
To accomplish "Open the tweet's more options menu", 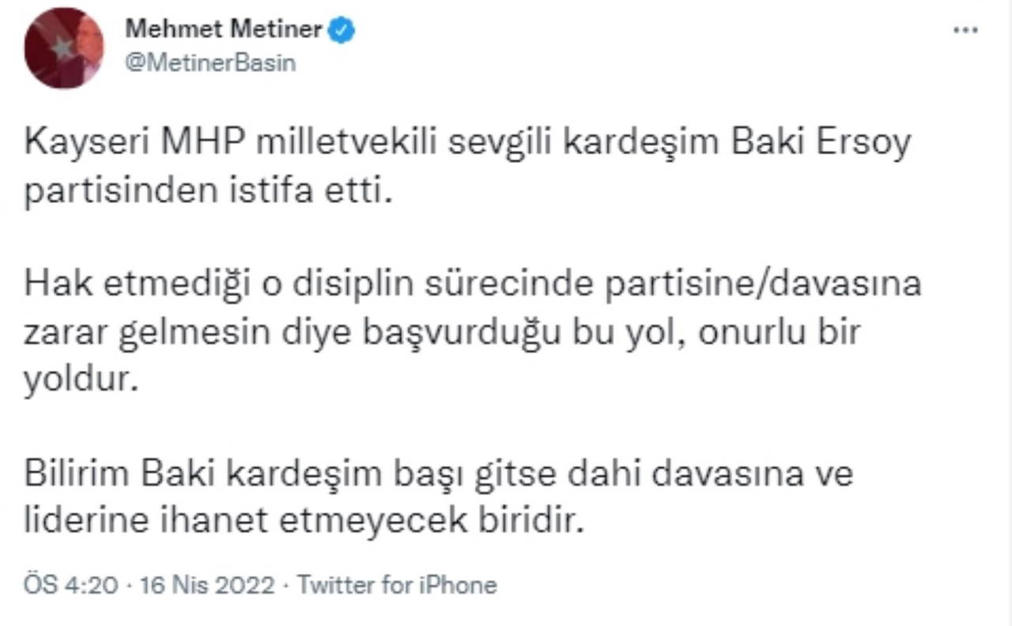I will [x=965, y=30].
